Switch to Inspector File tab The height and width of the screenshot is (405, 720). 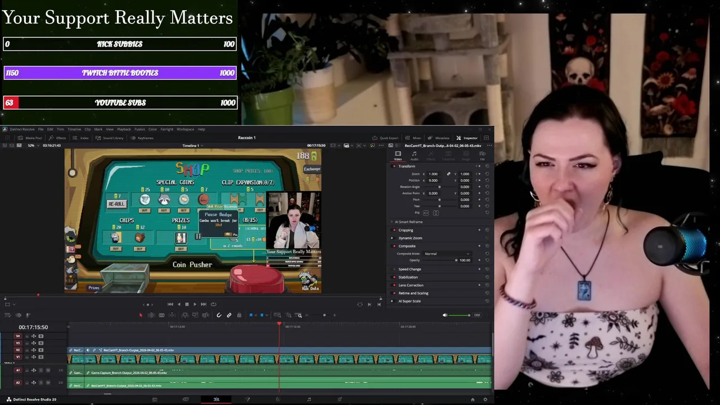point(482,155)
